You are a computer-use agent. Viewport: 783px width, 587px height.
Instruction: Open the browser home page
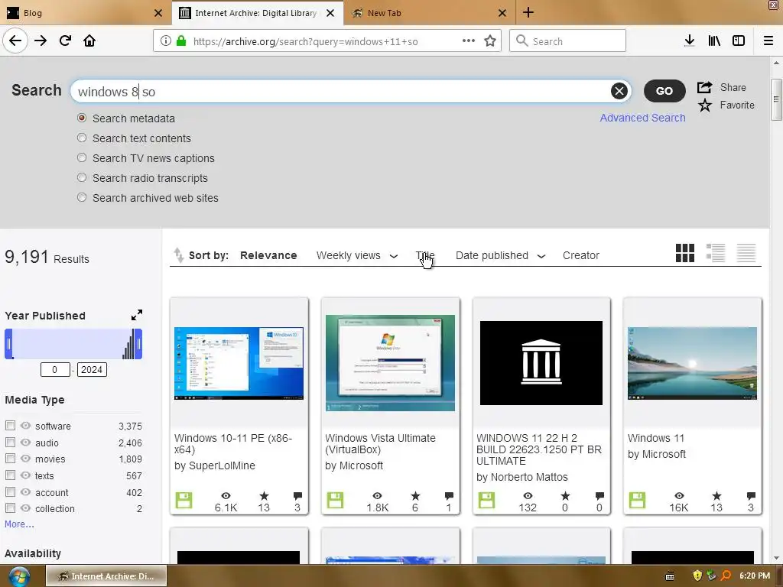pyautogui.click(x=89, y=41)
